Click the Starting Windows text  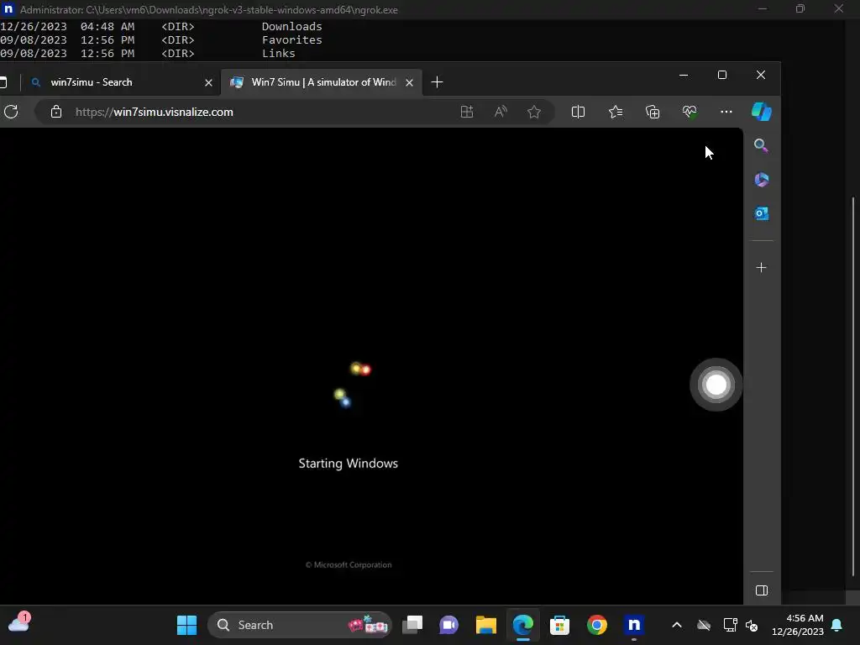tap(349, 464)
